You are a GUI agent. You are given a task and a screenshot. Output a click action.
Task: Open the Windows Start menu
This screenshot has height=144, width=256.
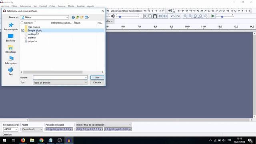tap(4, 140)
